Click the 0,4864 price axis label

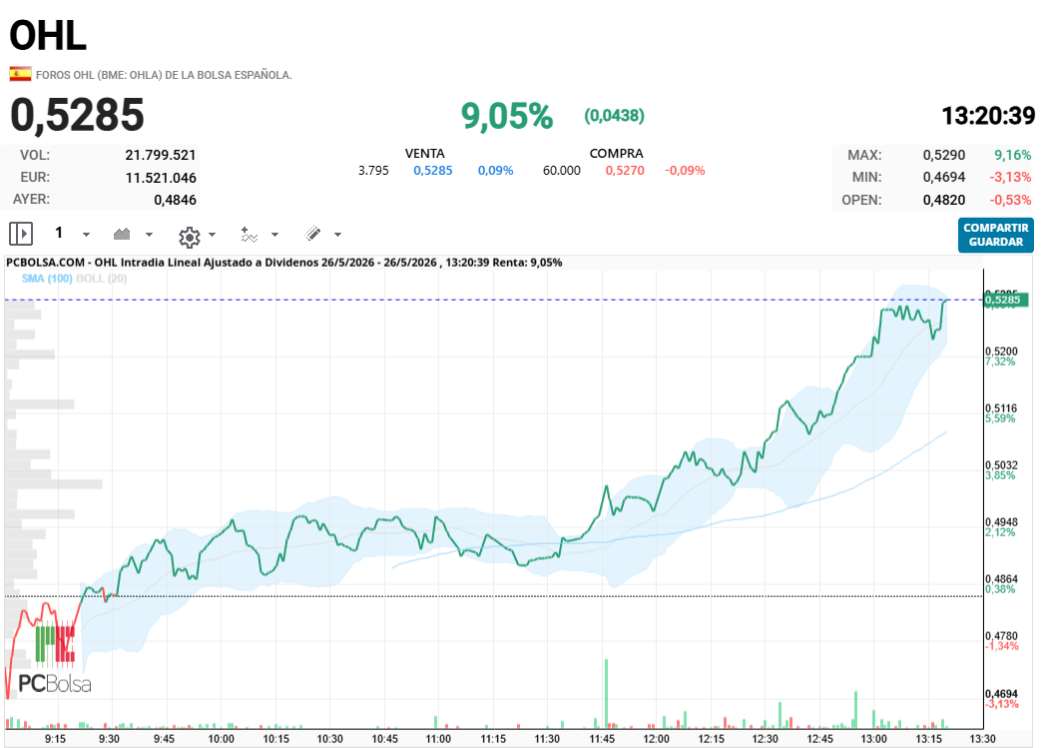[1001, 579]
